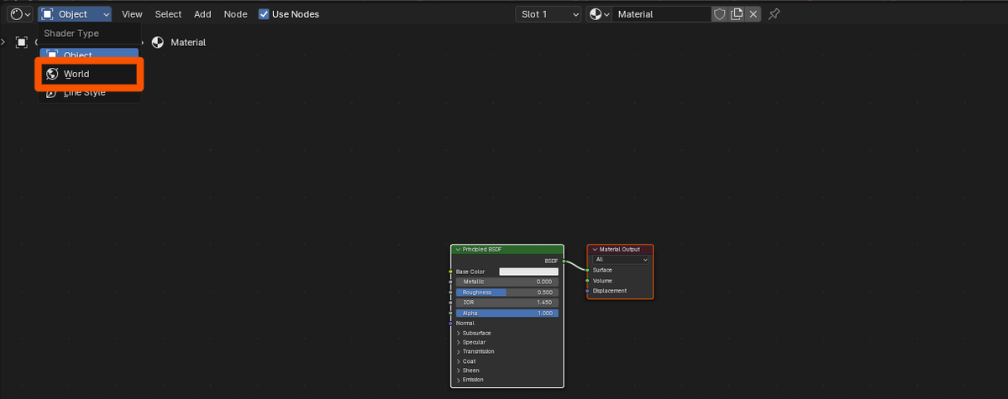Click the globe icon beside World
This screenshot has height=399, width=1008.
click(x=52, y=74)
